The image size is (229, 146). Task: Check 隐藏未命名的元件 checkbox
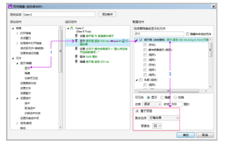click(188, 34)
